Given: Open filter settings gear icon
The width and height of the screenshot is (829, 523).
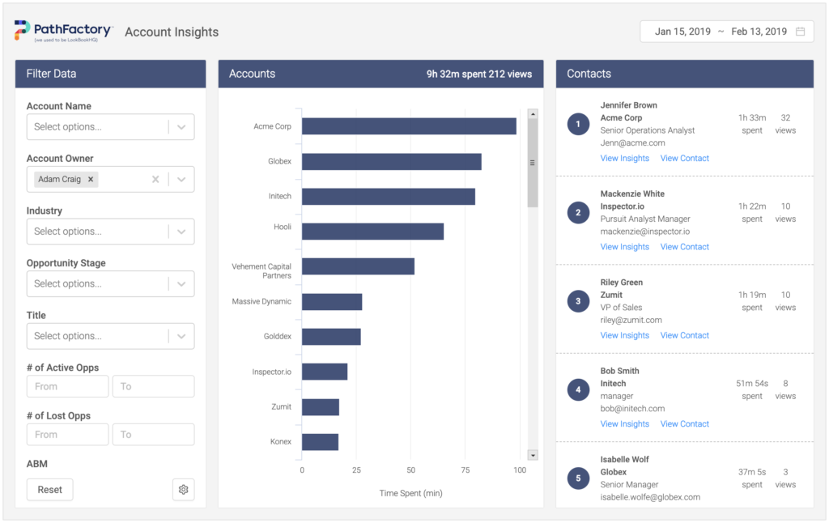Looking at the screenshot, I should pyautogui.click(x=184, y=490).
